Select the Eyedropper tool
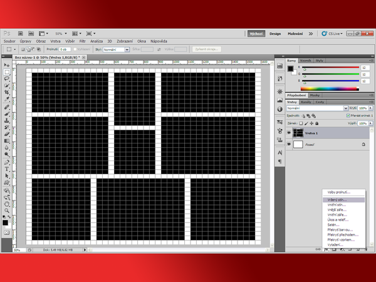Image resolution: width=376 pixels, height=282 pixels. tap(7, 99)
